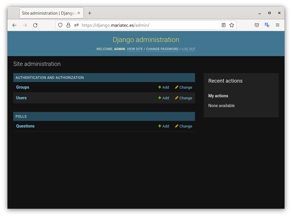Open the Firefox hamburger application menu

[278, 25]
